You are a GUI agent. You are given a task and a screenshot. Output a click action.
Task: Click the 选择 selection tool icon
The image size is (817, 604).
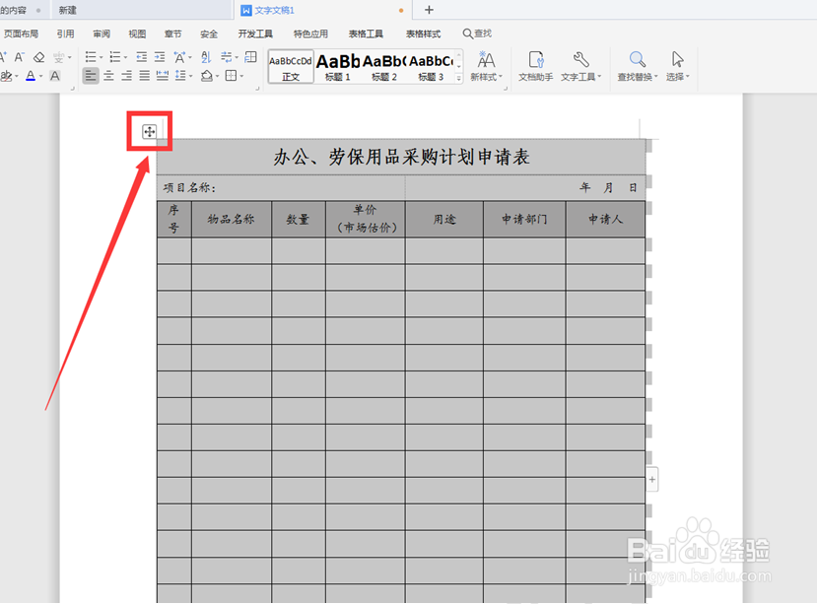click(x=675, y=61)
